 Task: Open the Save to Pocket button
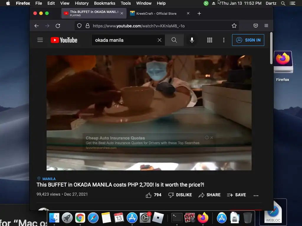pos(256,26)
